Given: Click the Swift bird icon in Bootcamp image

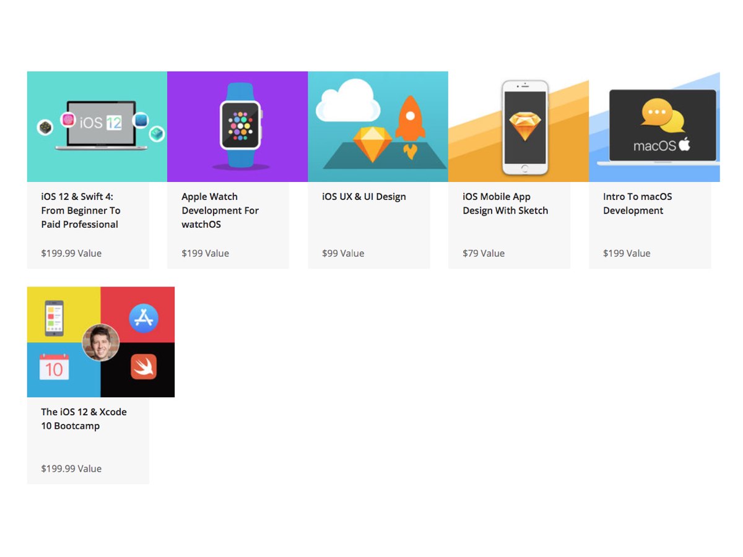Looking at the screenshot, I should tap(144, 367).
